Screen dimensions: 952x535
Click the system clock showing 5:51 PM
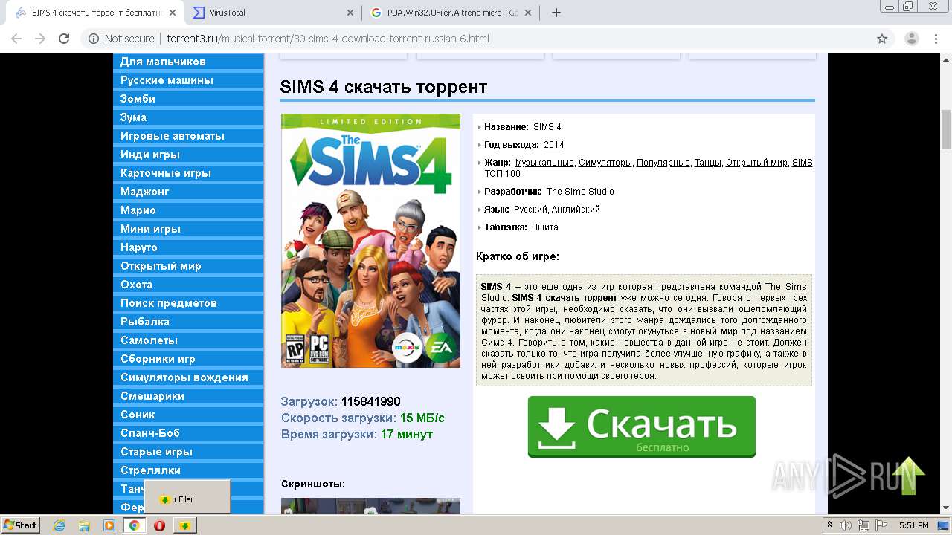(x=913, y=525)
